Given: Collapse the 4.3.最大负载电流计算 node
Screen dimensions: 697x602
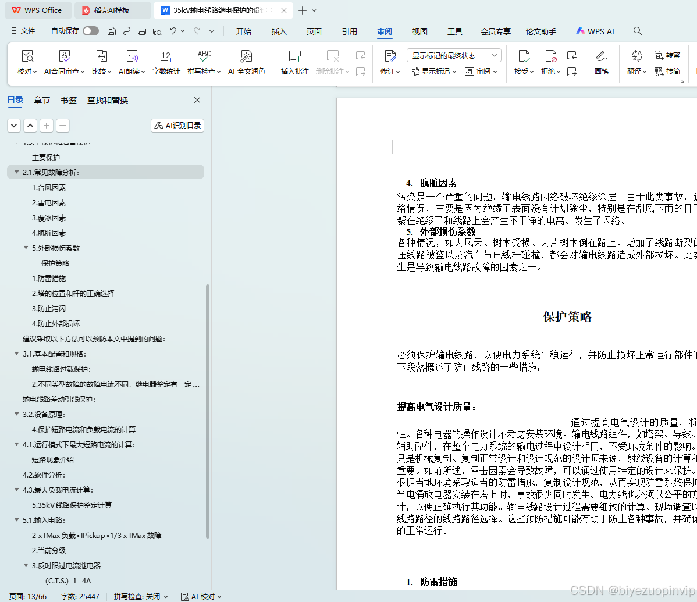Looking at the screenshot, I should pos(16,490).
